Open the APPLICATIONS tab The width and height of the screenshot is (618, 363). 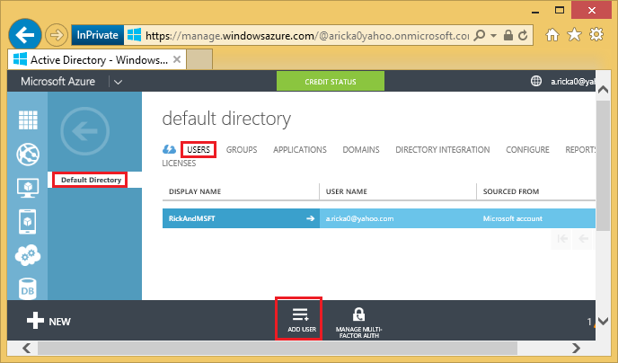300,150
